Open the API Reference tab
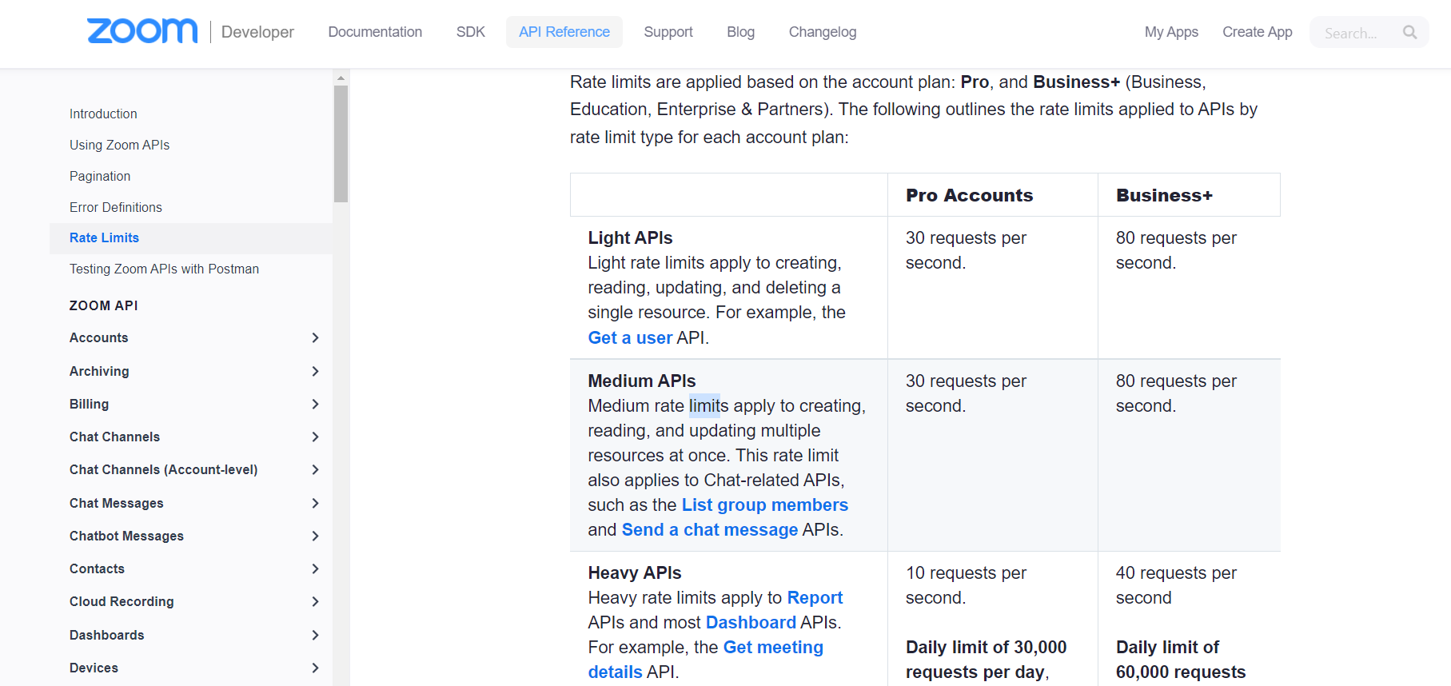1451x686 pixels. (564, 32)
